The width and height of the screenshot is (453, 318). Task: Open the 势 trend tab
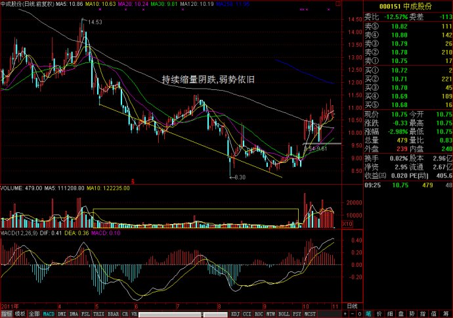pyautogui.click(x=412, y=314)
